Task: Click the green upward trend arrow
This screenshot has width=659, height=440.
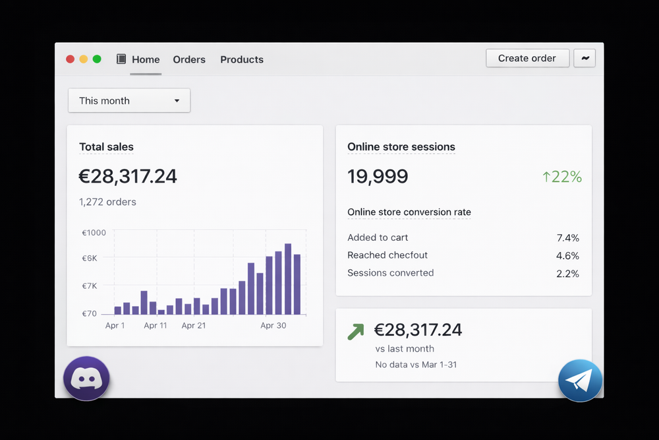Action: (356, 331)
